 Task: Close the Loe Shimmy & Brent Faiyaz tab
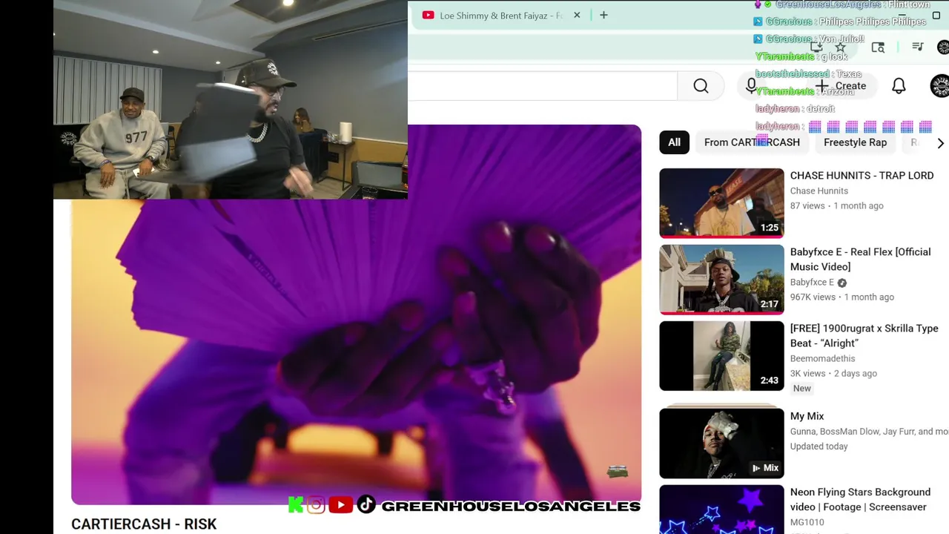[577, 15]
